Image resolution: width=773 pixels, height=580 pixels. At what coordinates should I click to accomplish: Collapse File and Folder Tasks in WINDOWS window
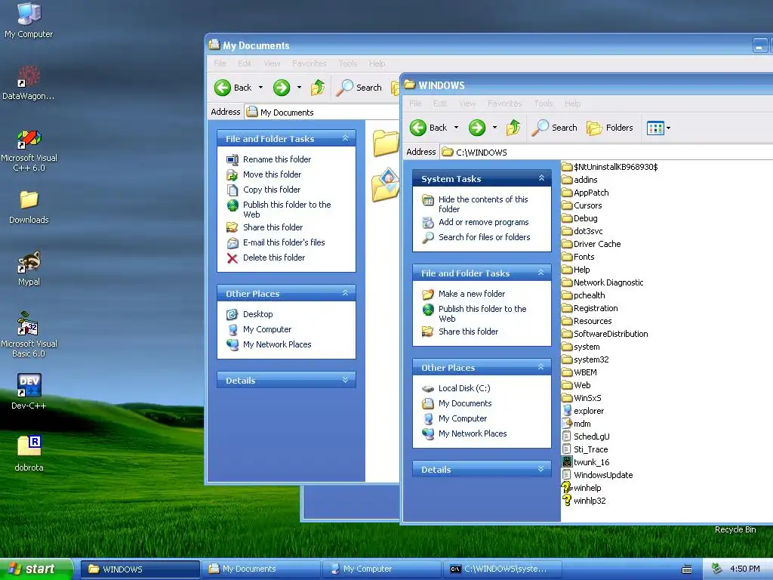coord(541,272)
